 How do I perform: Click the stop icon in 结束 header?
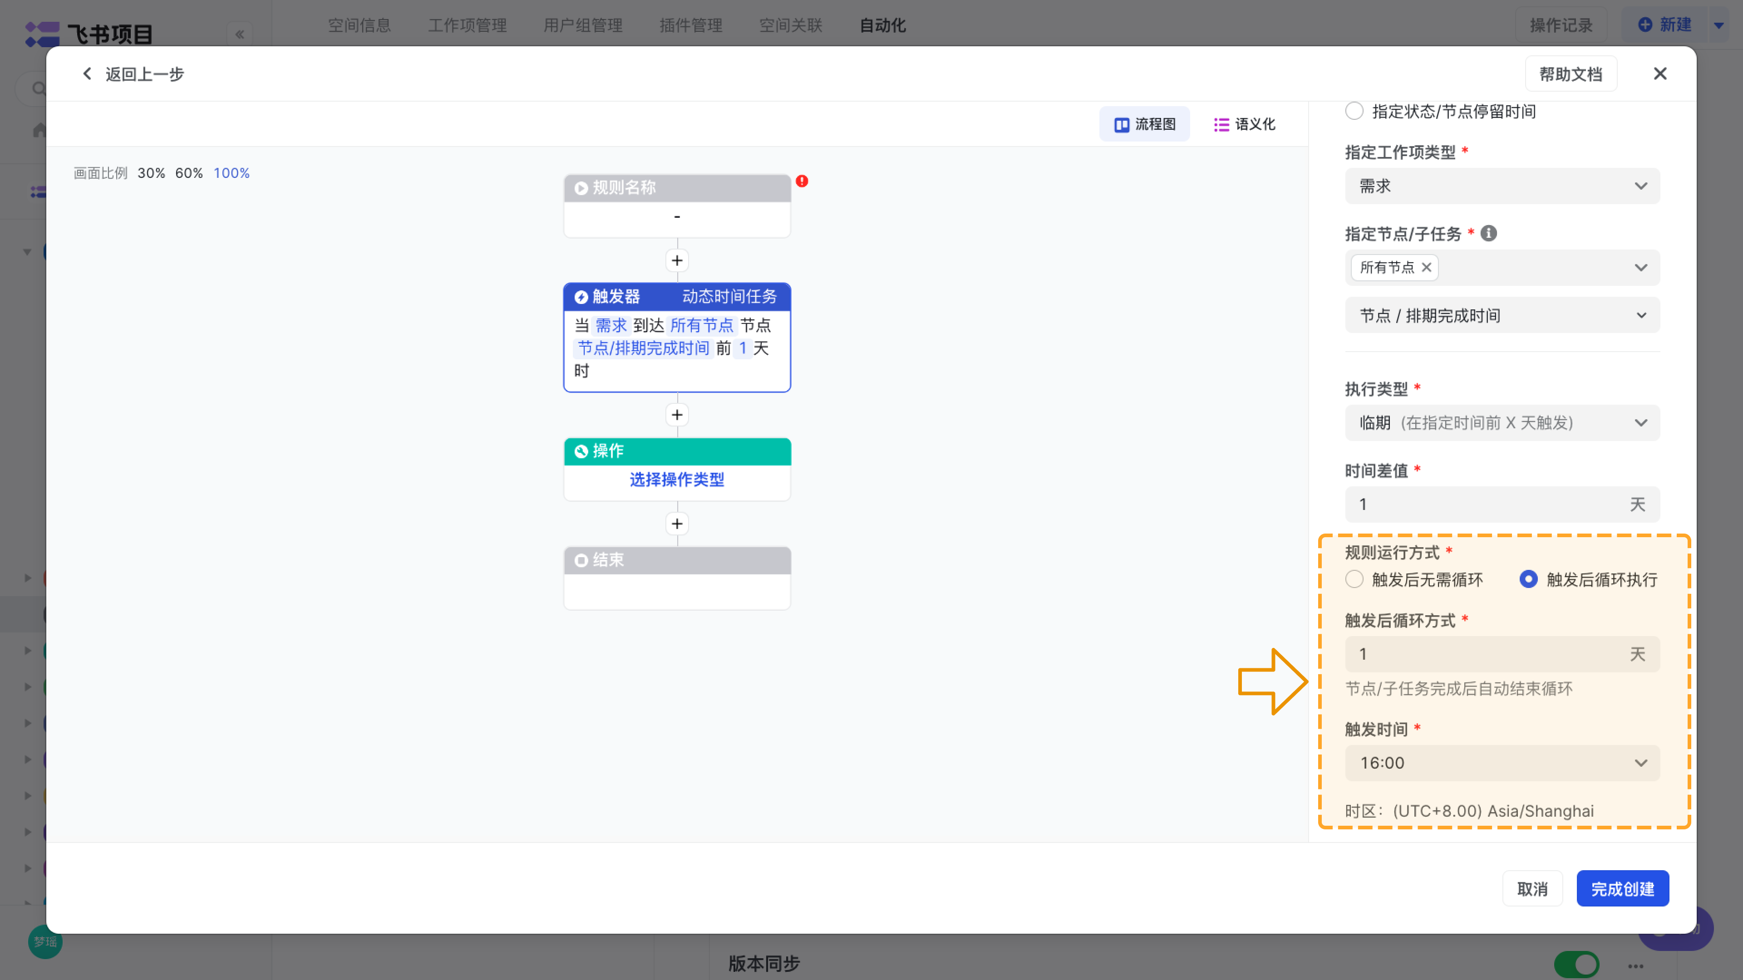click(x=581, y=561)
